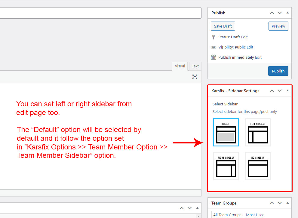Click the Save Draft button
Image resolution: width=298 pixels, height=218 pixels.
(223, 26)
